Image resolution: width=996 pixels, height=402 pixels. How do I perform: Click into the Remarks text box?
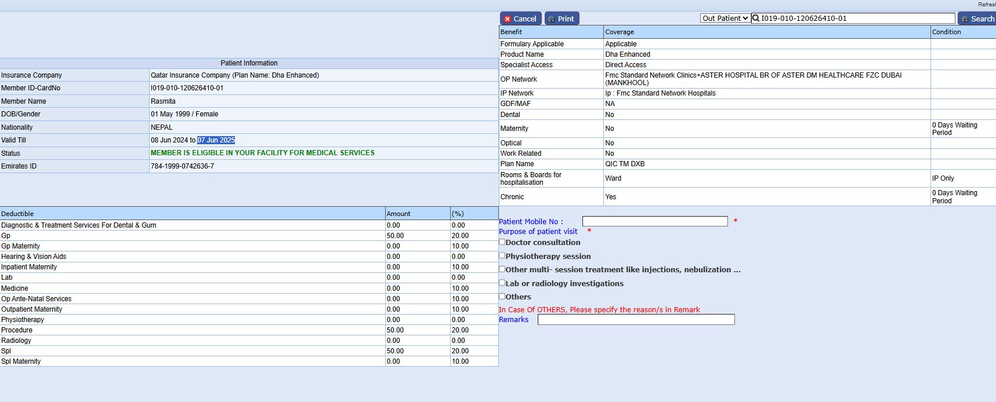tap(636, 320)
